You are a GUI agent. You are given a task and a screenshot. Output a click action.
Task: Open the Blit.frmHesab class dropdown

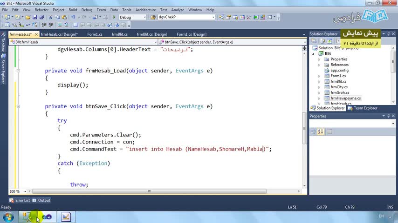coord(156,42)
